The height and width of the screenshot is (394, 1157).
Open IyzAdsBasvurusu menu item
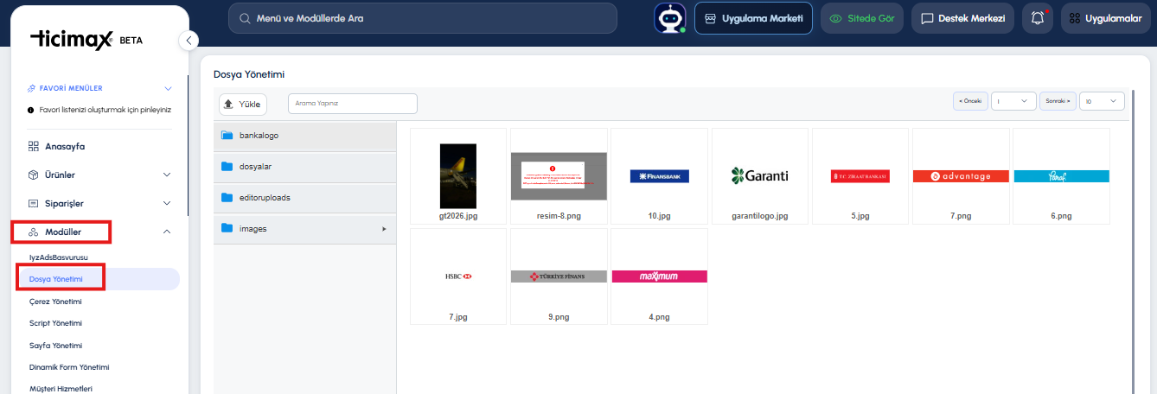tap(58, 257)
